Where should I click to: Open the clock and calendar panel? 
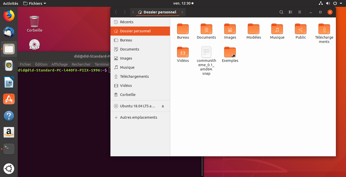pyautogui.click(x=183, y=3)
